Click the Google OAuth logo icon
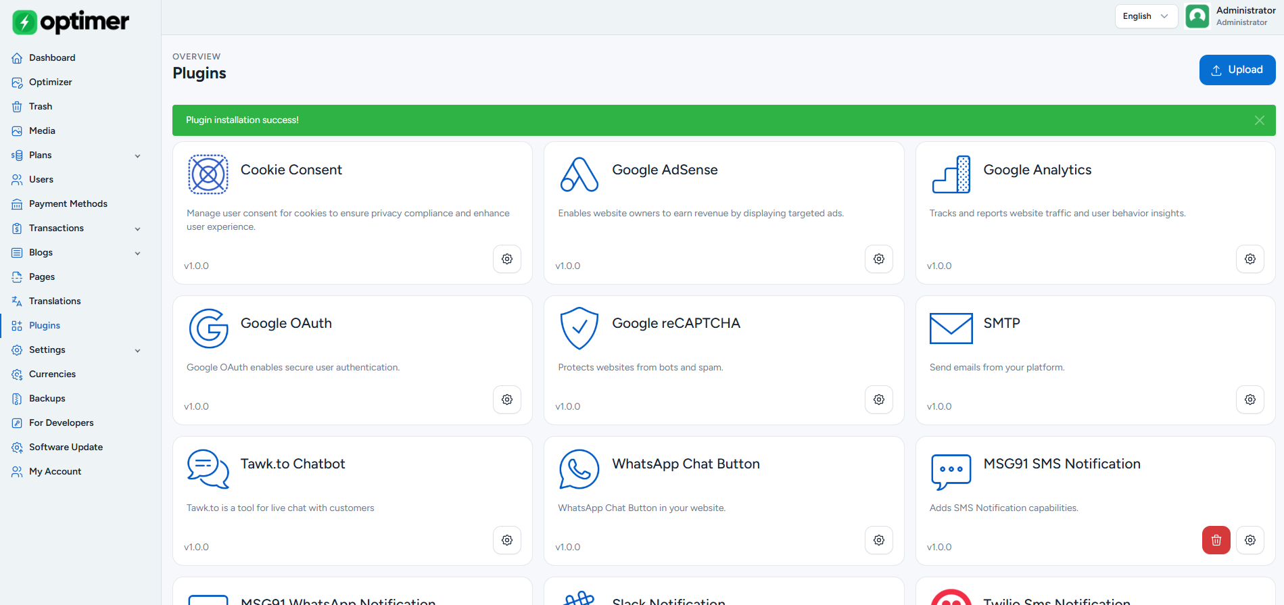 point(208,329)
